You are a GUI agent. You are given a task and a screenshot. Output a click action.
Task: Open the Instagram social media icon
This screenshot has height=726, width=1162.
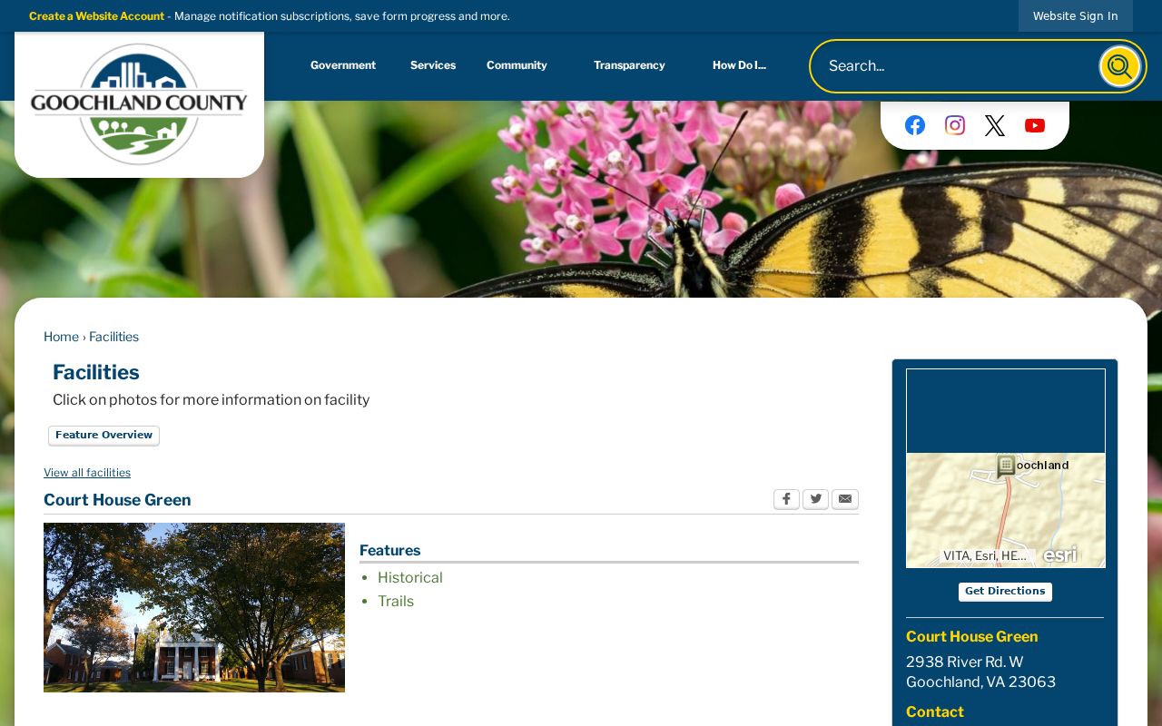point(955,125)
